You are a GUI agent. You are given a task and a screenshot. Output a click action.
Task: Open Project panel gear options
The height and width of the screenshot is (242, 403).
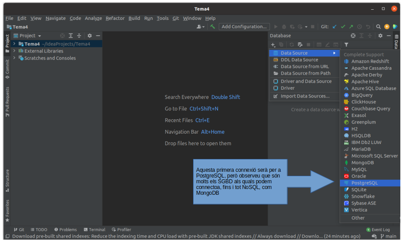[89, 36]
